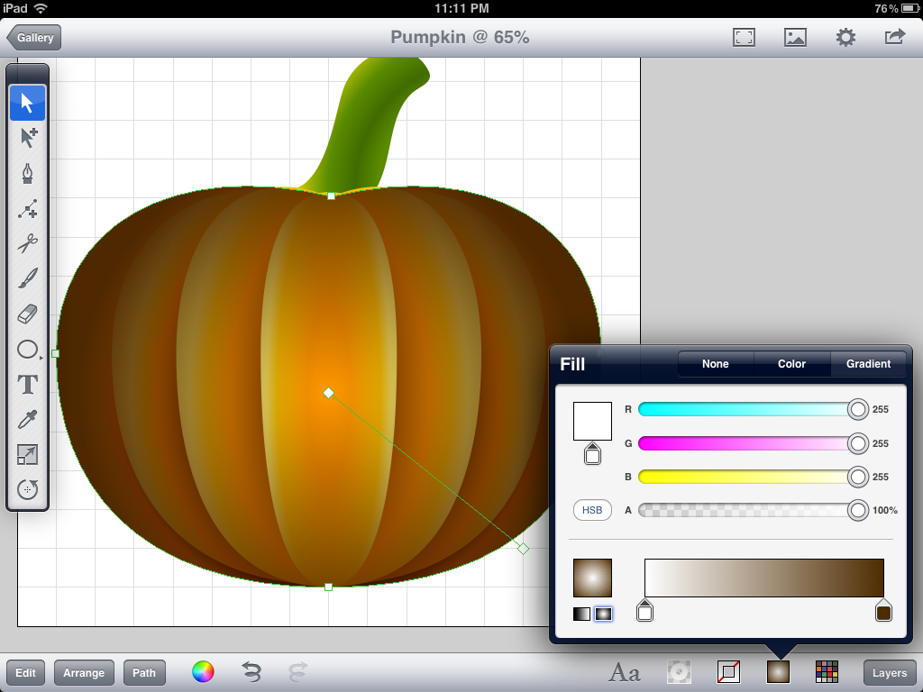Select the Pen tool
The width and height of the screenshot is (923, 692).
point(28,173)
